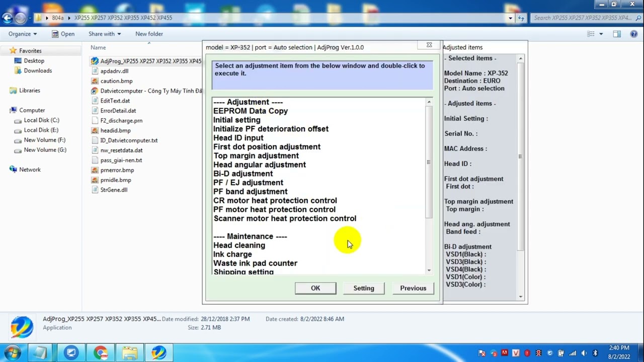Screen dimensions: 644x362
Task: Select the prnidle.bmp file
Action: 116,180
